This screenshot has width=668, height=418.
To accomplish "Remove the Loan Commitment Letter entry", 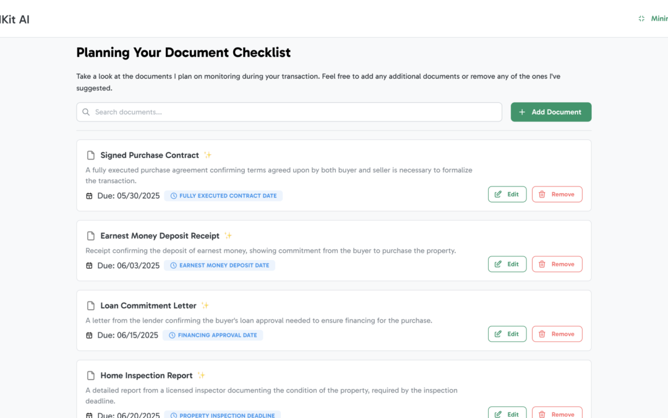I will (x=557, y=334).
